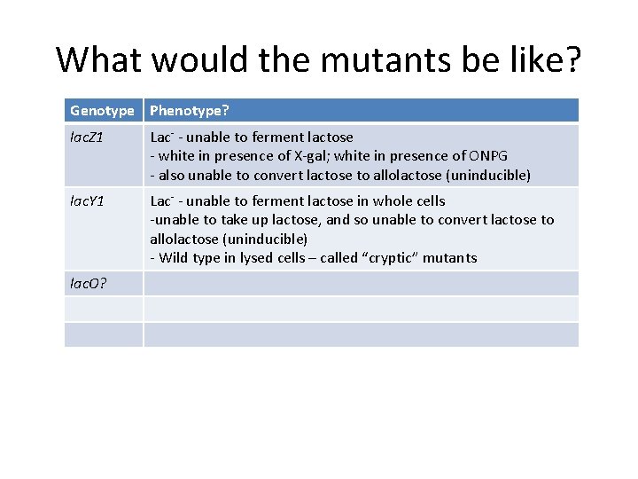Screen dimensions: 638x479
Task: Click the 'Wild type in lysed cells' line
Action: pyautogui.click(x=314, y=258)
